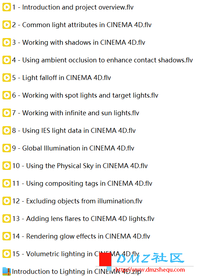Select the video icon for Light falloff file
This screenshot has width=197, height=277.
(7, 78)
